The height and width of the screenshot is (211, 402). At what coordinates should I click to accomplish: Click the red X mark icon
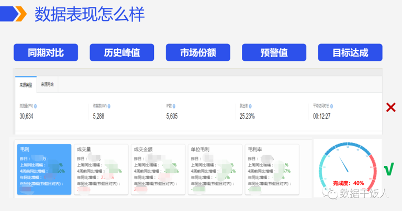pos(390,108)
